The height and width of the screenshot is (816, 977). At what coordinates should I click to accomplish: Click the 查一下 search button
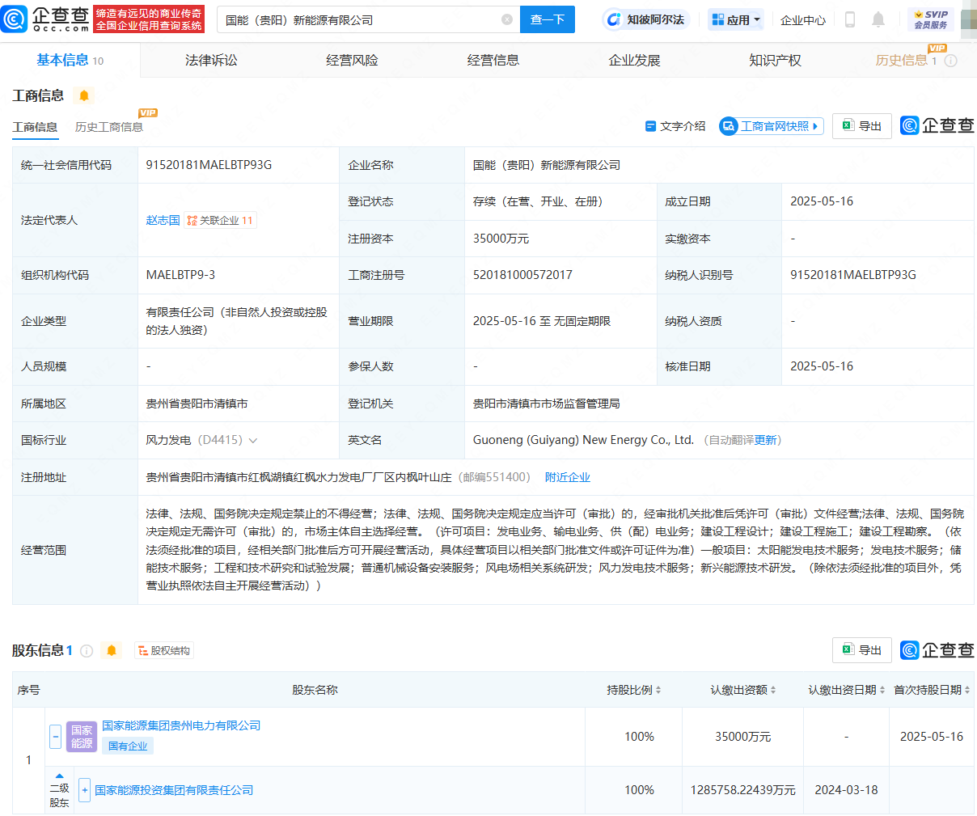tap(548, 19)
